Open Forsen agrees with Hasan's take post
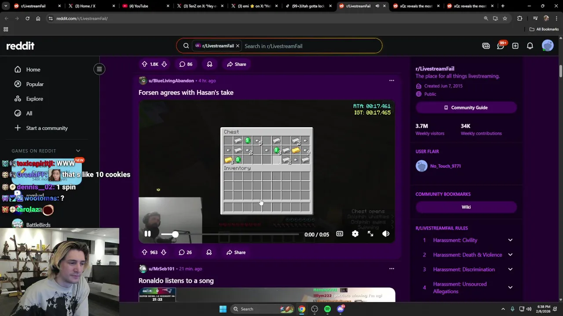 (186, 93)
